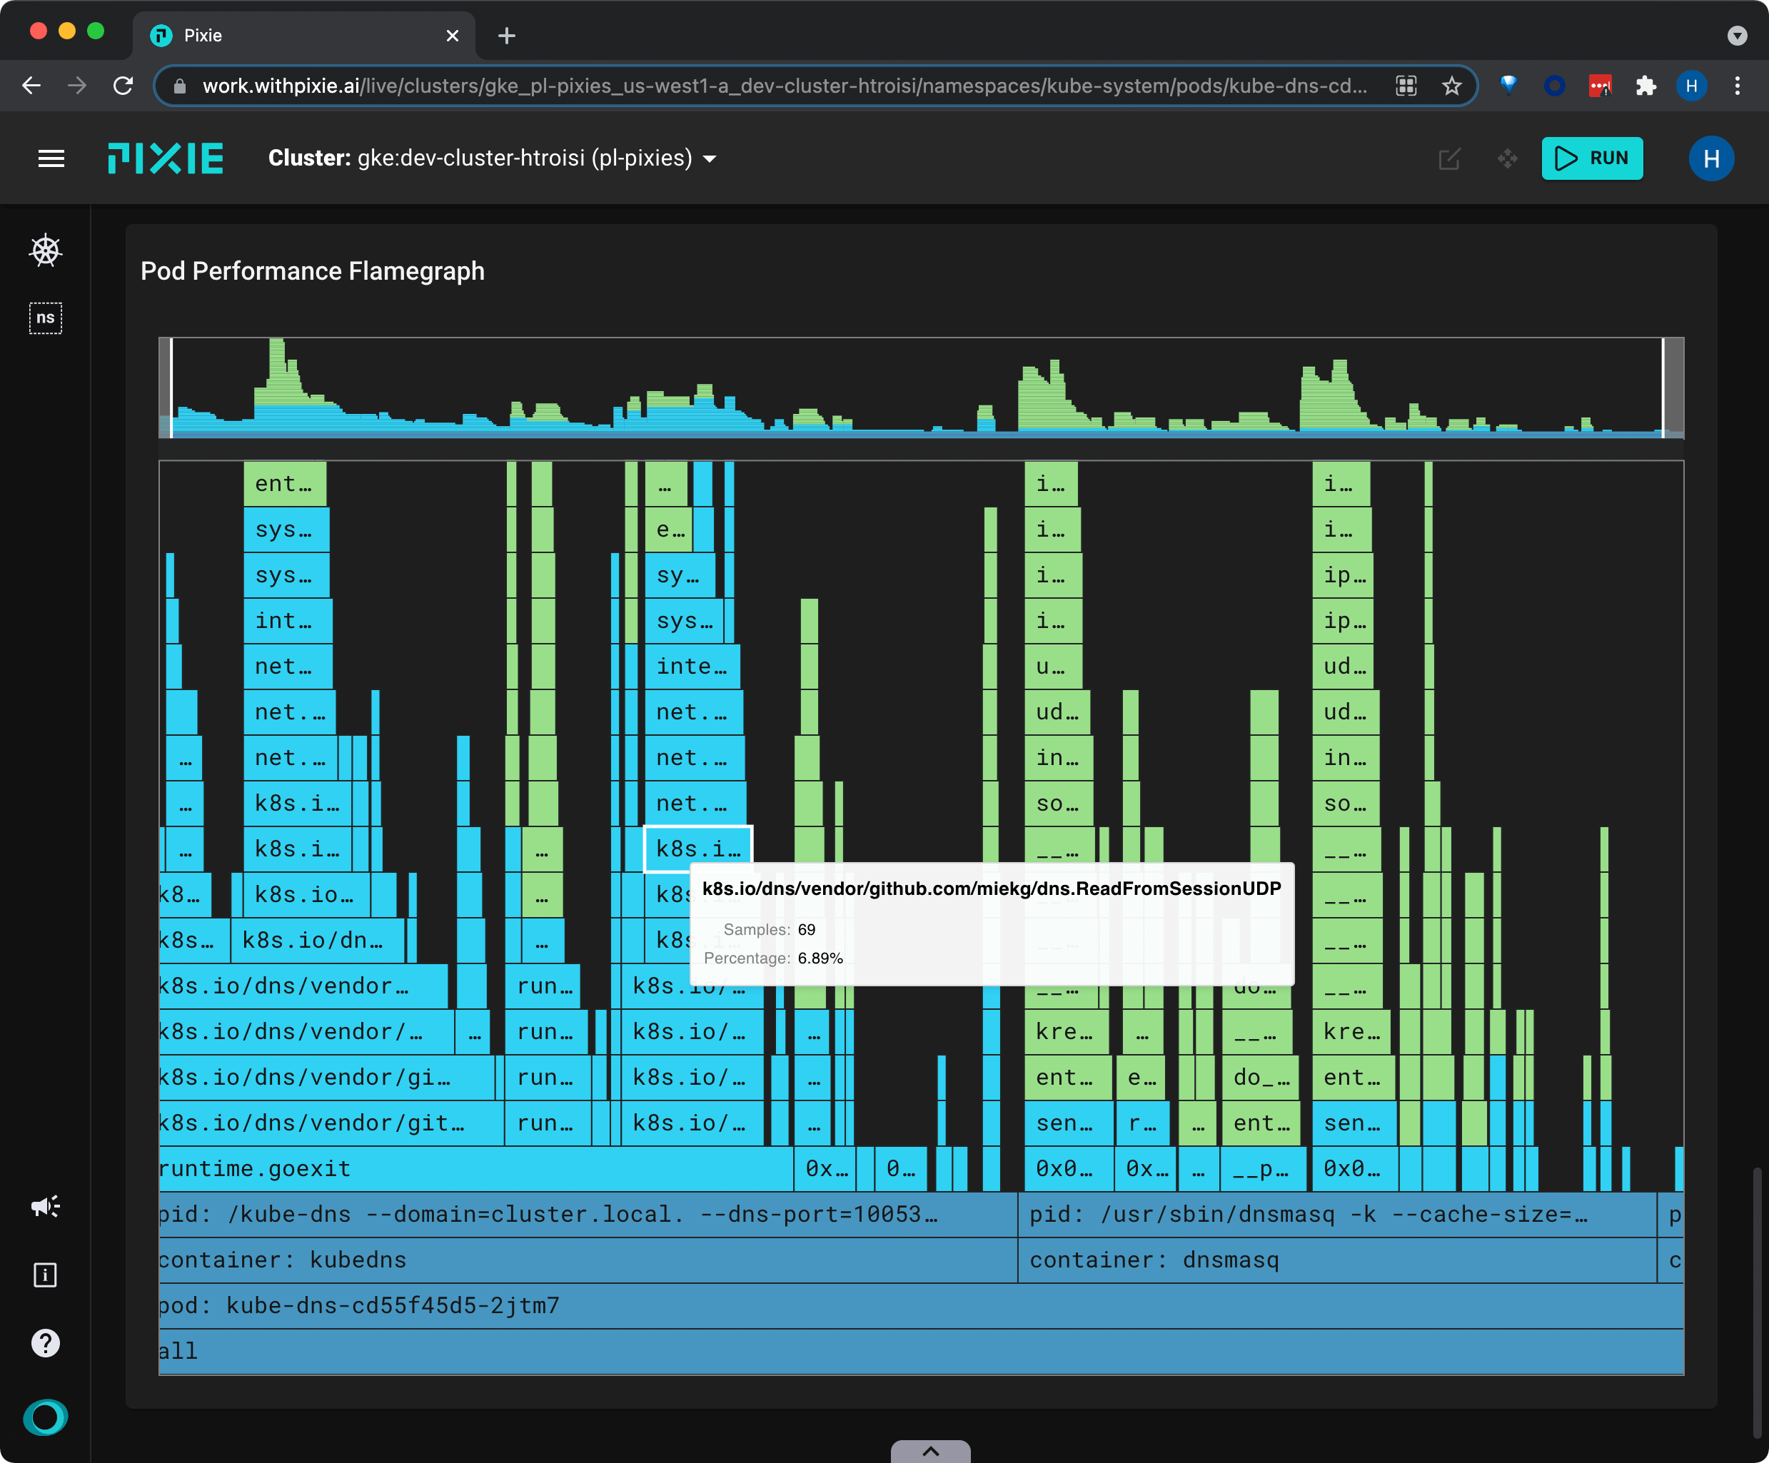Click the edit script pencil icon

tap(1449, 158)
